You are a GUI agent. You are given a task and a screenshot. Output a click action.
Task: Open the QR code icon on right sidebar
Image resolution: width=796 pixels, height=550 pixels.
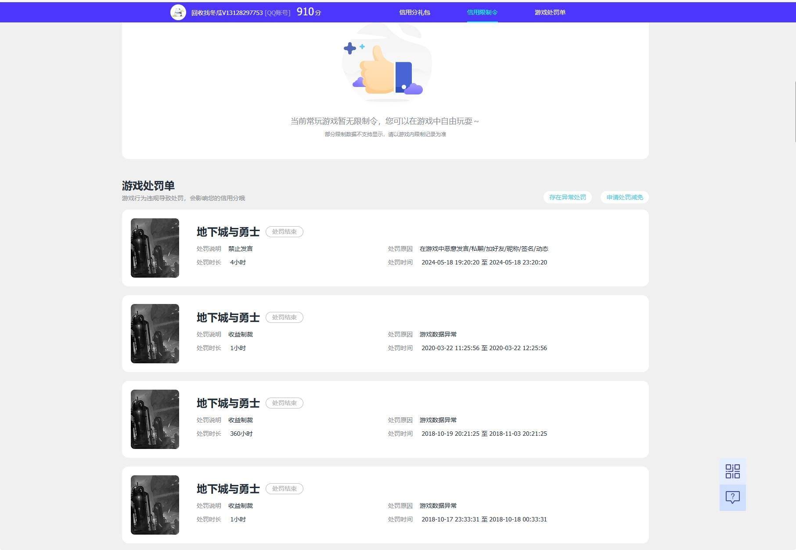pos(732,471)
